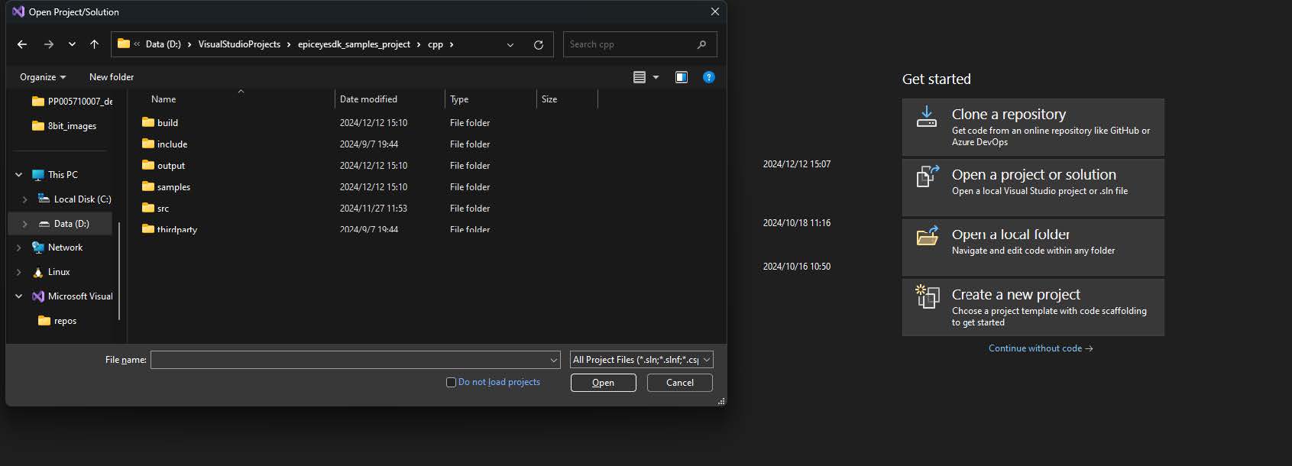Open the Organize menu
The width and height of the screenshot is (1292, 466).
tap(42, 77)
